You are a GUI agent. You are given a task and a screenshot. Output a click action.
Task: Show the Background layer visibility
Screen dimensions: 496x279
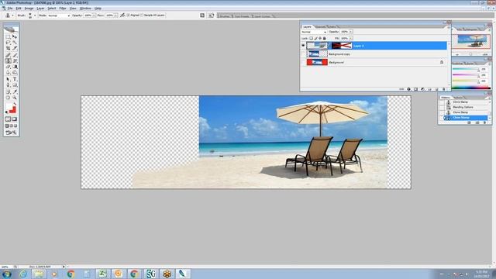[303, 62]
